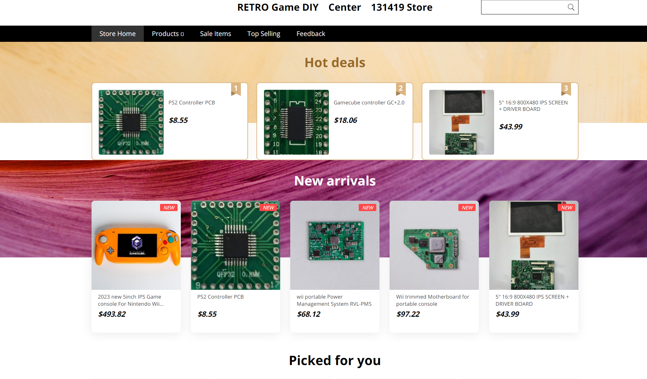Click new arrivals 5" 16:9 IPS SCREEN + DRIVER BOARD title

pos(532,300)
